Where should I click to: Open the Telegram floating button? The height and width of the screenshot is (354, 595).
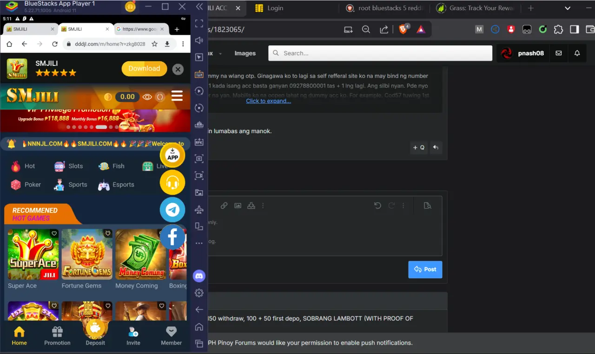click(x=172, y=210)
